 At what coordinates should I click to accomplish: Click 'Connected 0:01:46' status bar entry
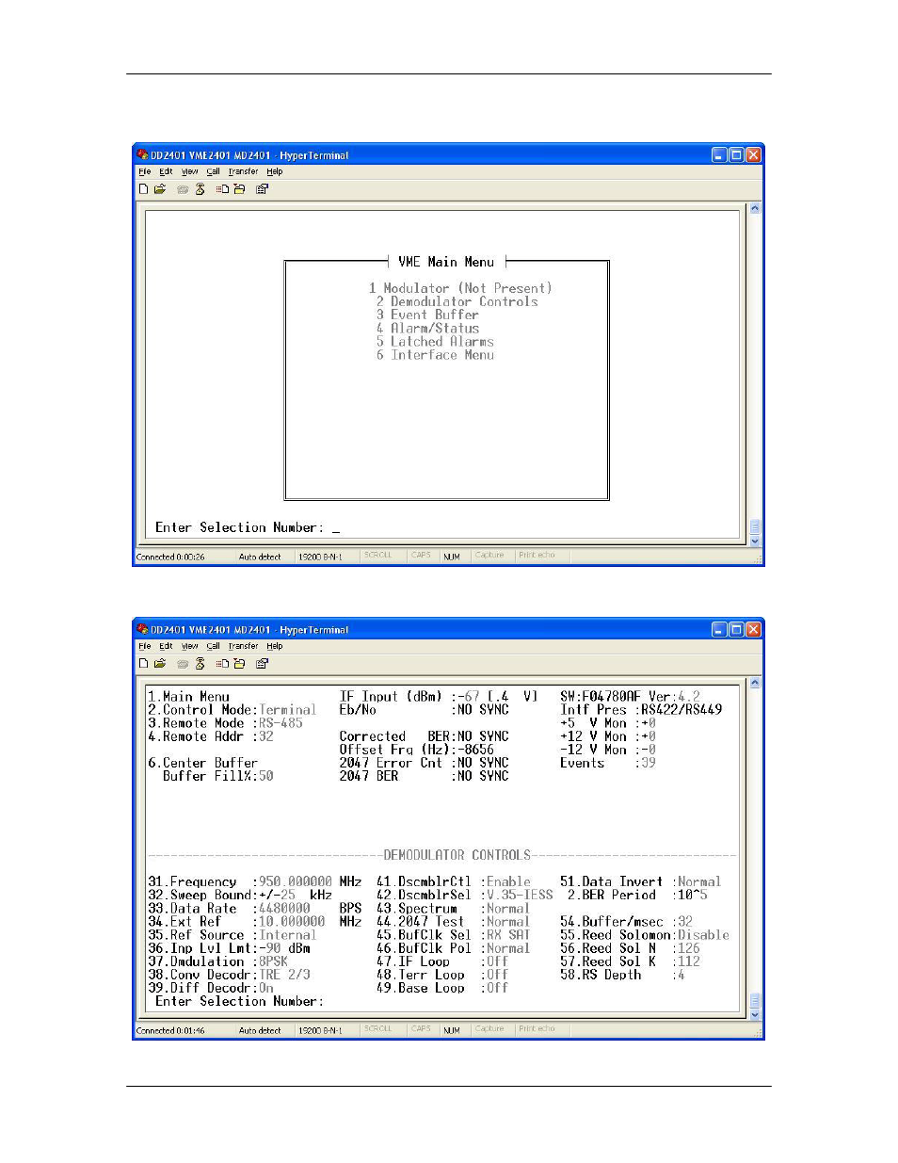click(170, 1030)
